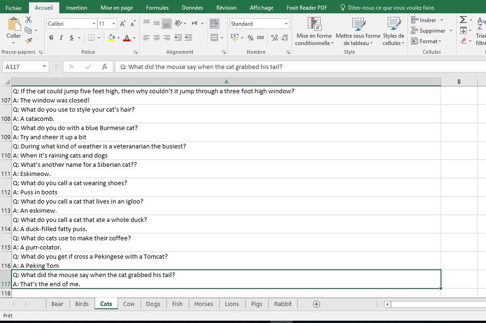
Task: Select column A header
Action: point(226,82)
